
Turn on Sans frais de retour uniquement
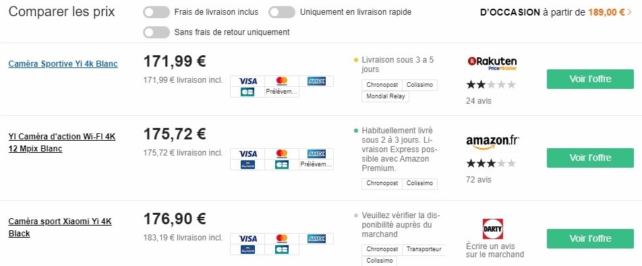pos(156,32)
